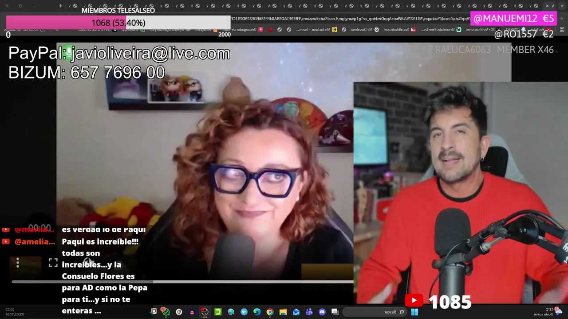This screenshot has height=319, width=568.
Task: Open the Mis facturas bookmark
Action: click(316, 29)
